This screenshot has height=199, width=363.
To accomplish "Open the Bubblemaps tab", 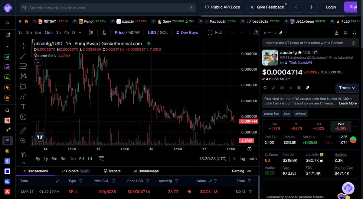I will click(x=146, y=171).
